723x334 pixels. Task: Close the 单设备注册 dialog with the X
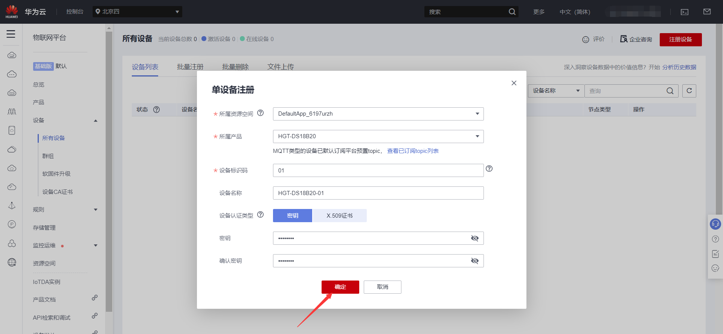(x=514, y=83)
